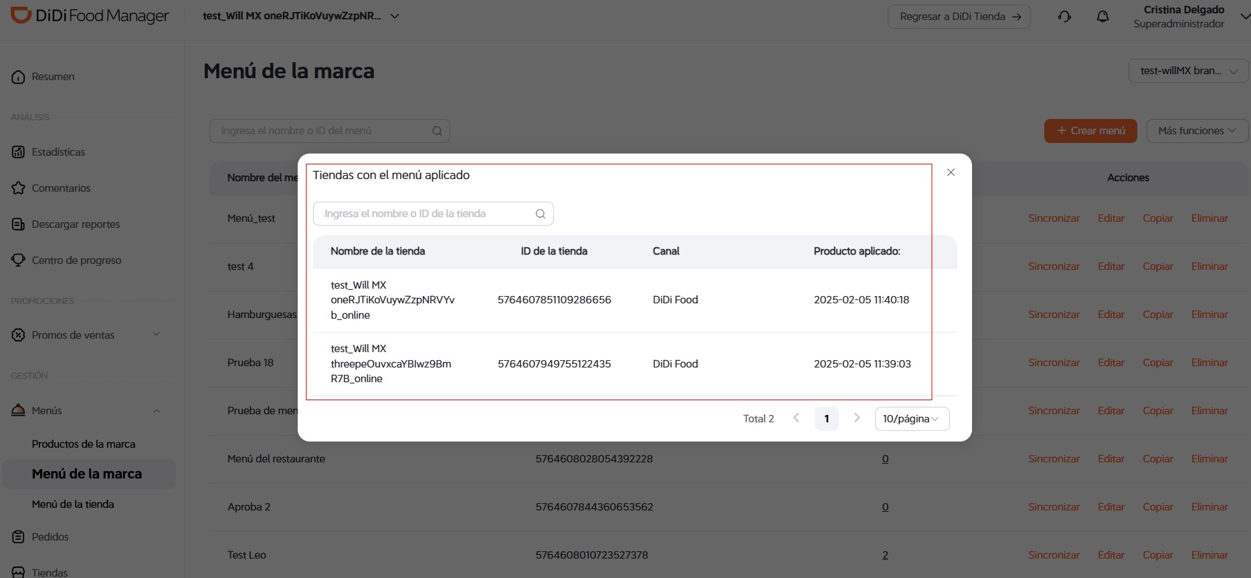Open Resumen from the sidebar
Viewport: 1251px width, 578px height.
click(x=53, y=77)
